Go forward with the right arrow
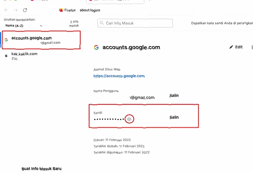The image size is (253, 173). pos(16,10)
